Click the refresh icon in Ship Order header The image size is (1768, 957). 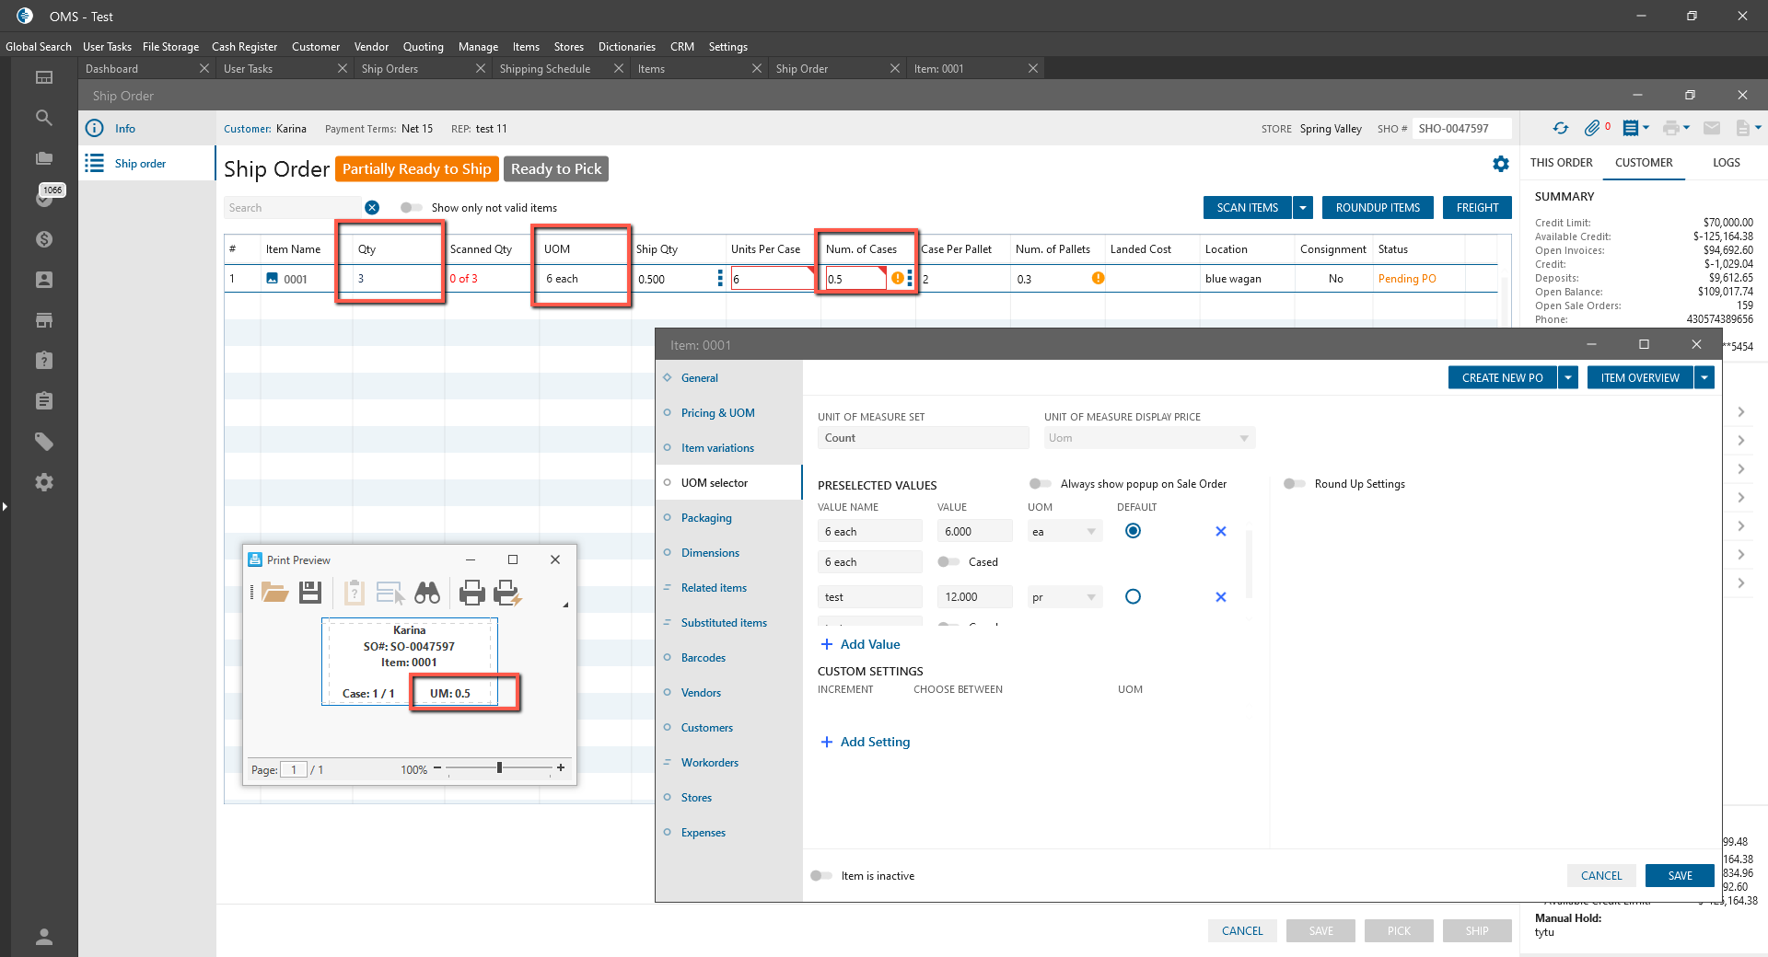(x=1561, y=129)
